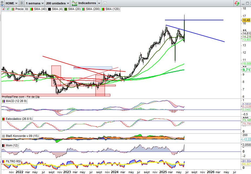The image size is (251, 174).
Task: Click the 2023 label on time axis
Action: (67, 172)
